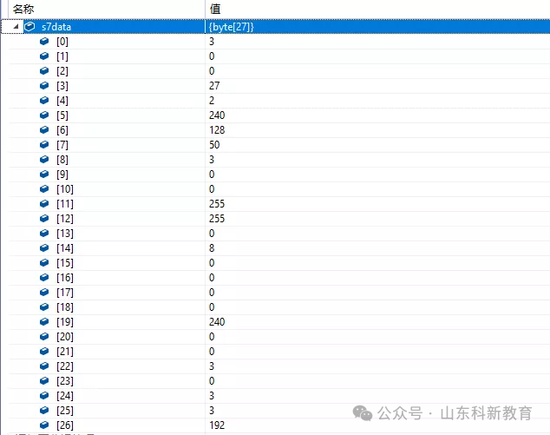Select value 0 of element [23]
550x435 pixels.
tap(212, 380)
